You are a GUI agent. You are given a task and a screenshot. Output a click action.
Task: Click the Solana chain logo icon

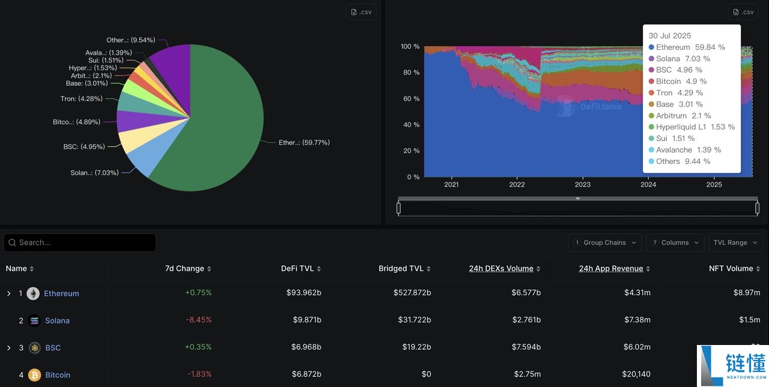click(34, 320)
